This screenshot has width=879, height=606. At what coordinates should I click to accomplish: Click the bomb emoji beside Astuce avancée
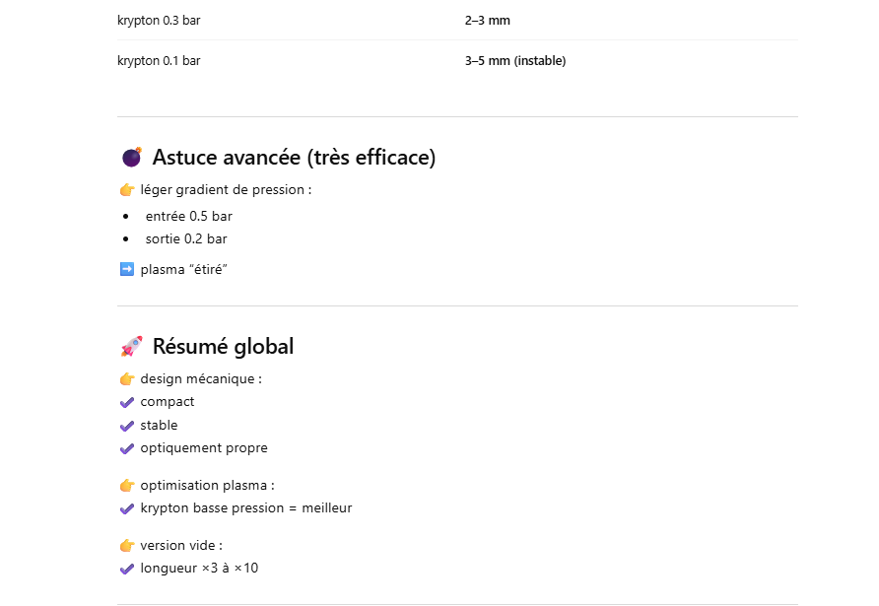click(131, 158)
